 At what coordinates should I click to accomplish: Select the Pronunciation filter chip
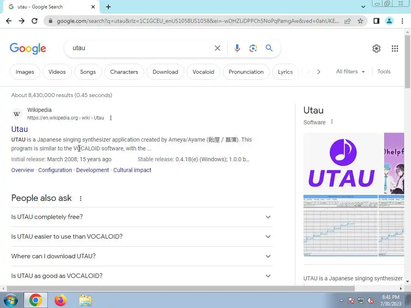coord(246,72)
